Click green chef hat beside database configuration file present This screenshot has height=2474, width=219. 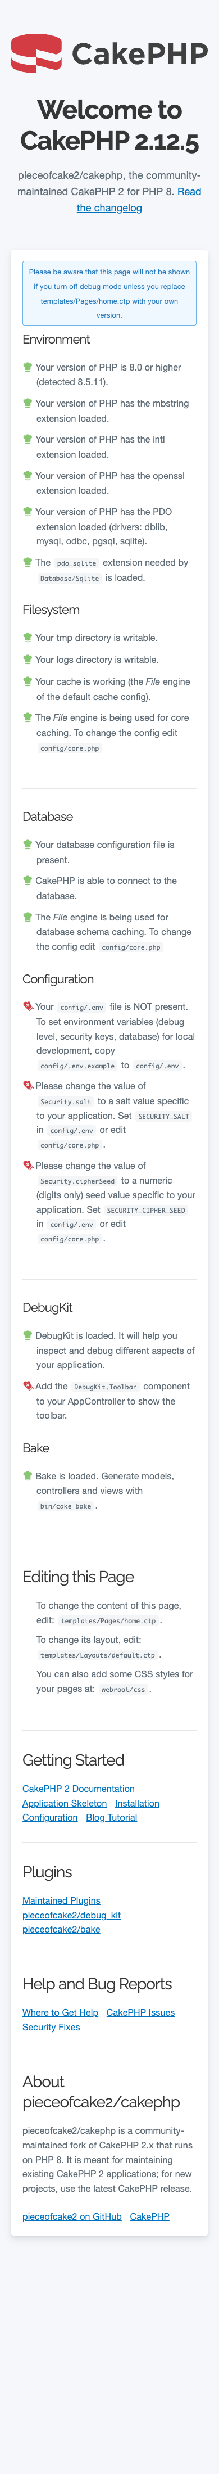pos(28,844)
